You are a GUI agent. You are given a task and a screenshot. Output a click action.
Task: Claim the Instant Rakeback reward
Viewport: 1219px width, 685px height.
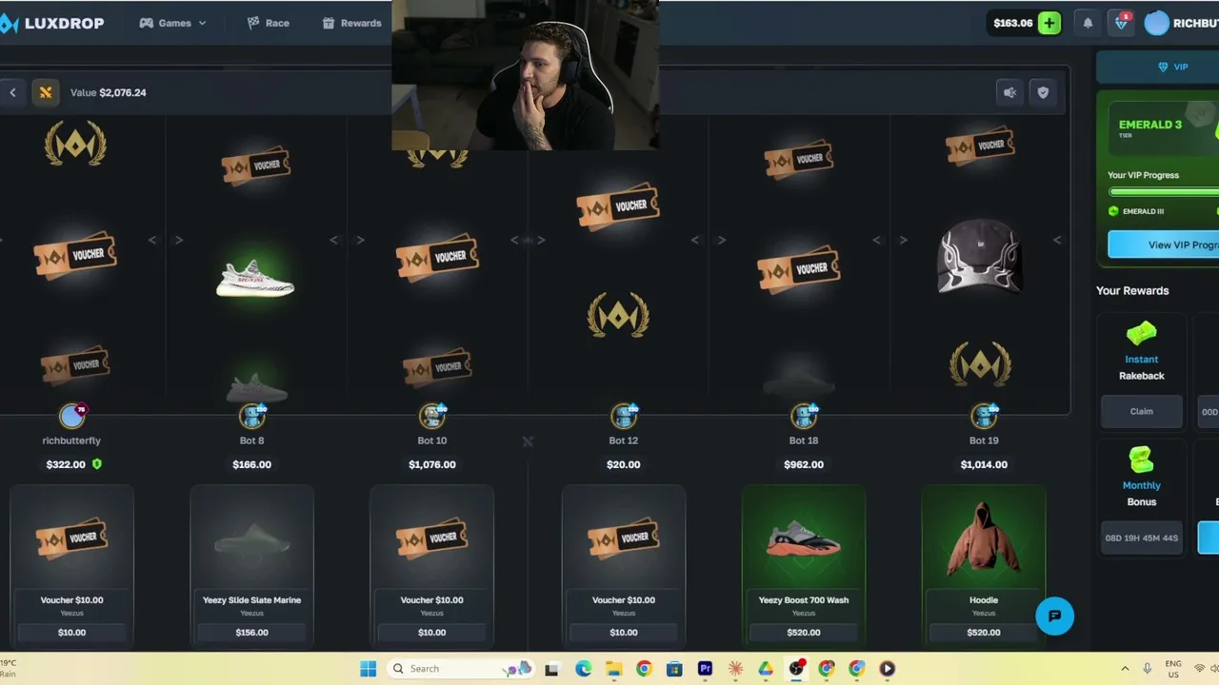[x=1141, y=411]
